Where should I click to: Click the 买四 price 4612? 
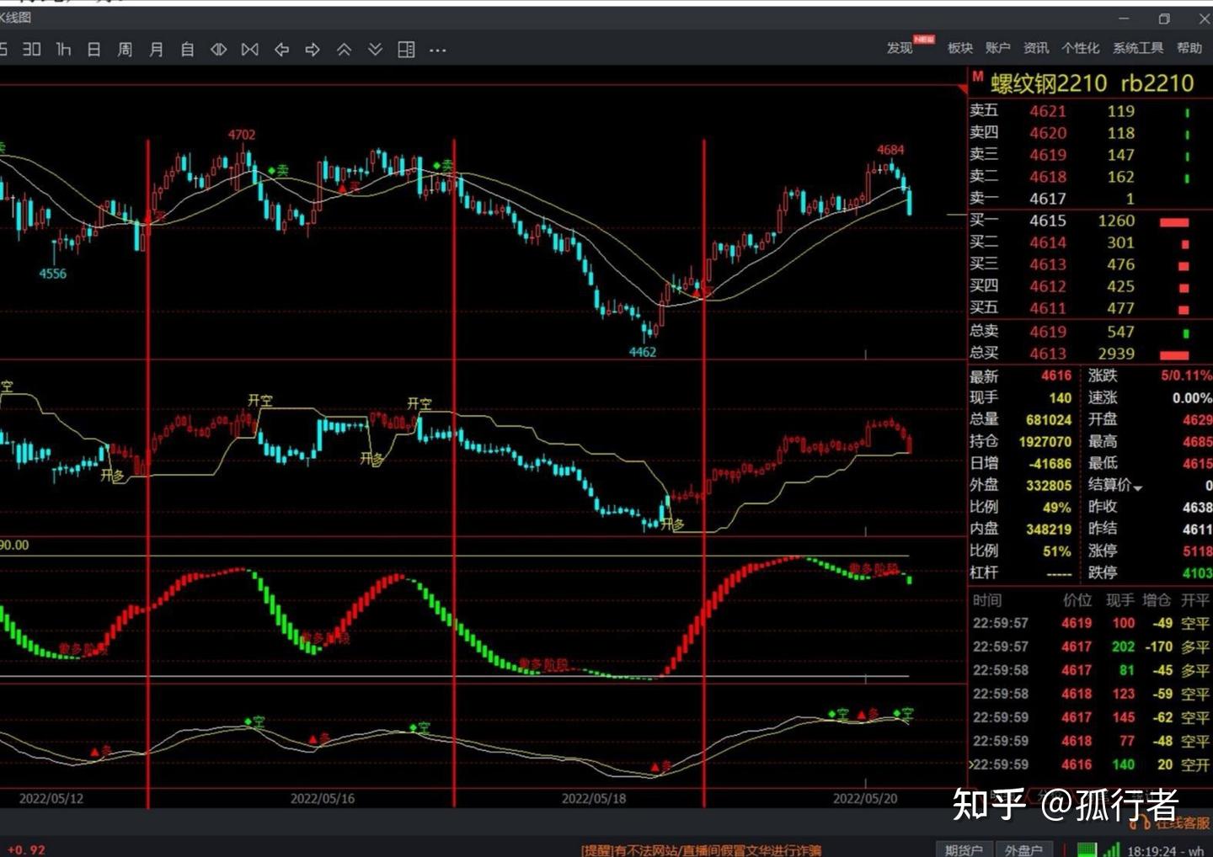[x=1048, y=286]
